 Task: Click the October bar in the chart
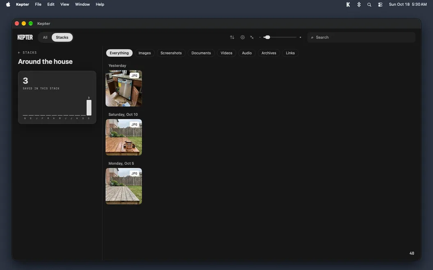[89, 108]
